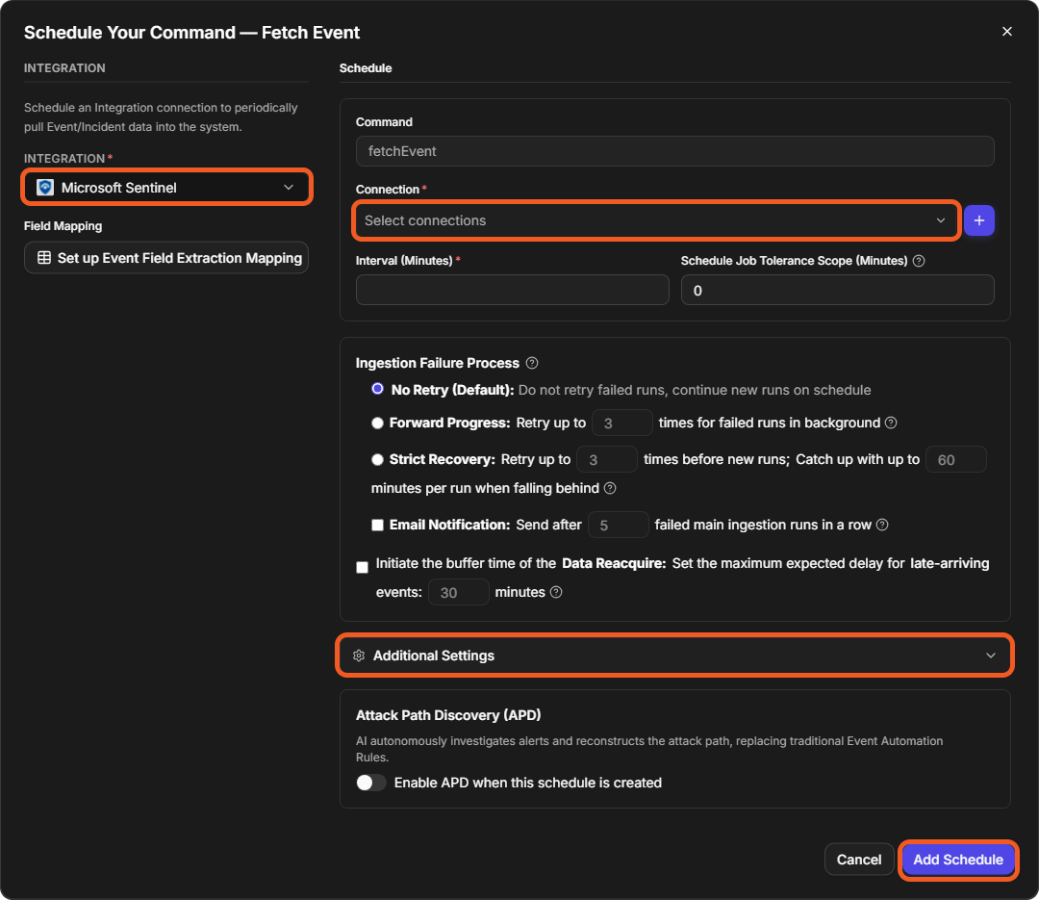Expand the Additional Settings section chevron

(991, 656)
